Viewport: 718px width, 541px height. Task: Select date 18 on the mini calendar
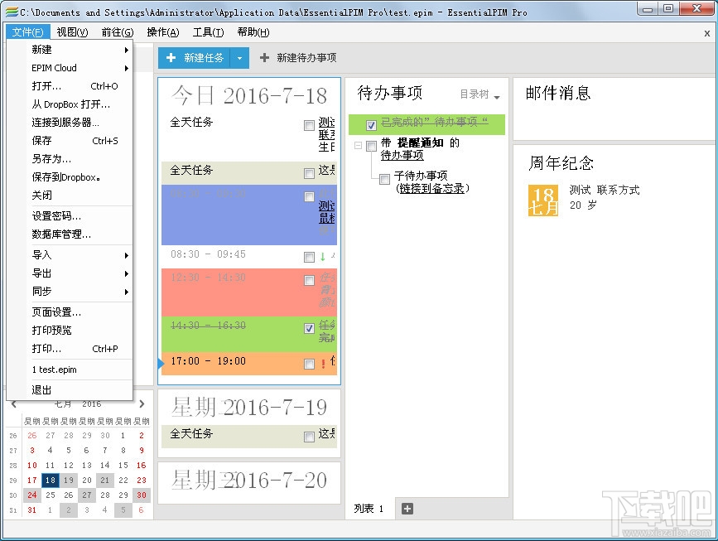[x=51, y=480]
